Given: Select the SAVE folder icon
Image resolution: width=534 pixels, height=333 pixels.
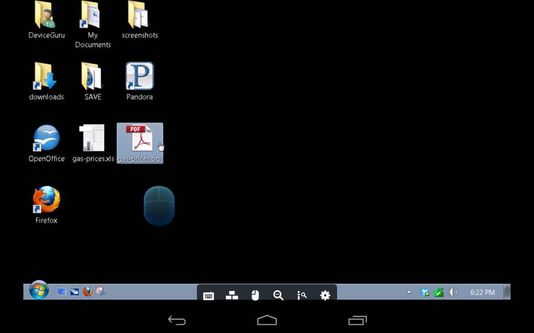Looking at the screenshot, I should tap(93, 82).
